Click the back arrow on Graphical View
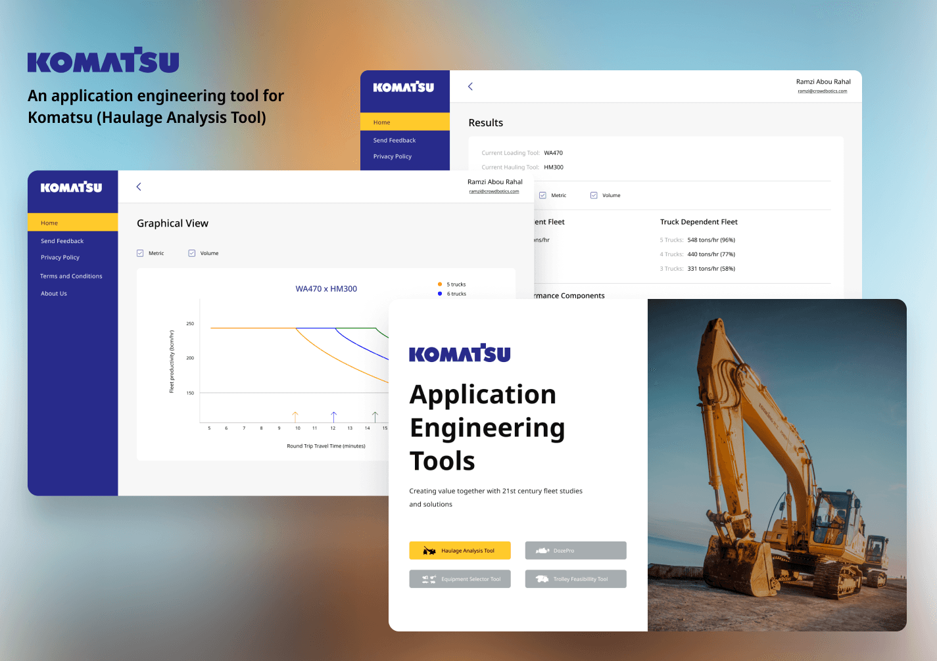Image resolution: width=937 pixels, height=661 pixels. 139,187
